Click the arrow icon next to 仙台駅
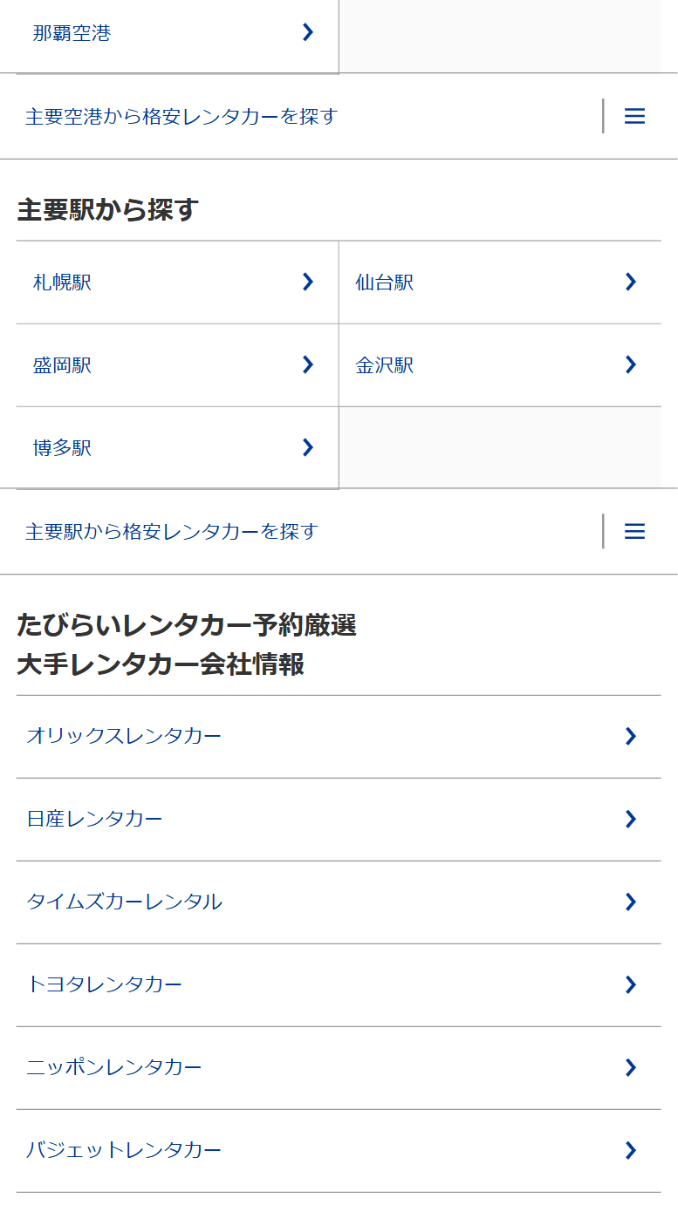Screen dimensions: 678x1212 tap(631, 282)
